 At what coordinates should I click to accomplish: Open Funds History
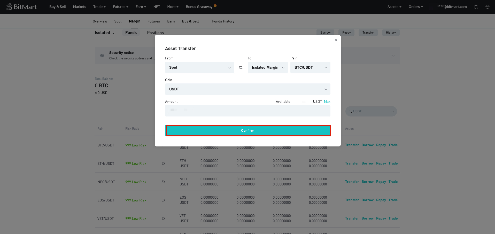click(223, 21)
